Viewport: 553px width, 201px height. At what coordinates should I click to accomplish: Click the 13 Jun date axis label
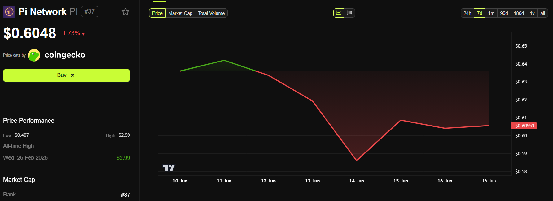[312, 181]
